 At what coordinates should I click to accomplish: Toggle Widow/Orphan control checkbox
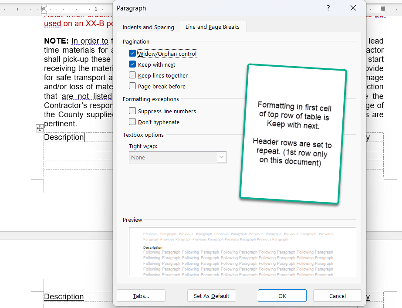(x=132, y=54)
